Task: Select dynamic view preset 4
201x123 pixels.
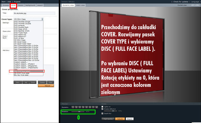Action: (83, 107)
